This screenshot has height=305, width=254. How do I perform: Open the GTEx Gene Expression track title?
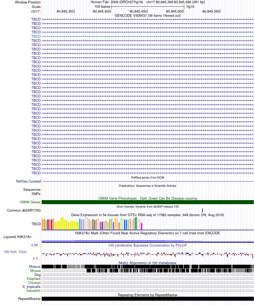[148, 215]
